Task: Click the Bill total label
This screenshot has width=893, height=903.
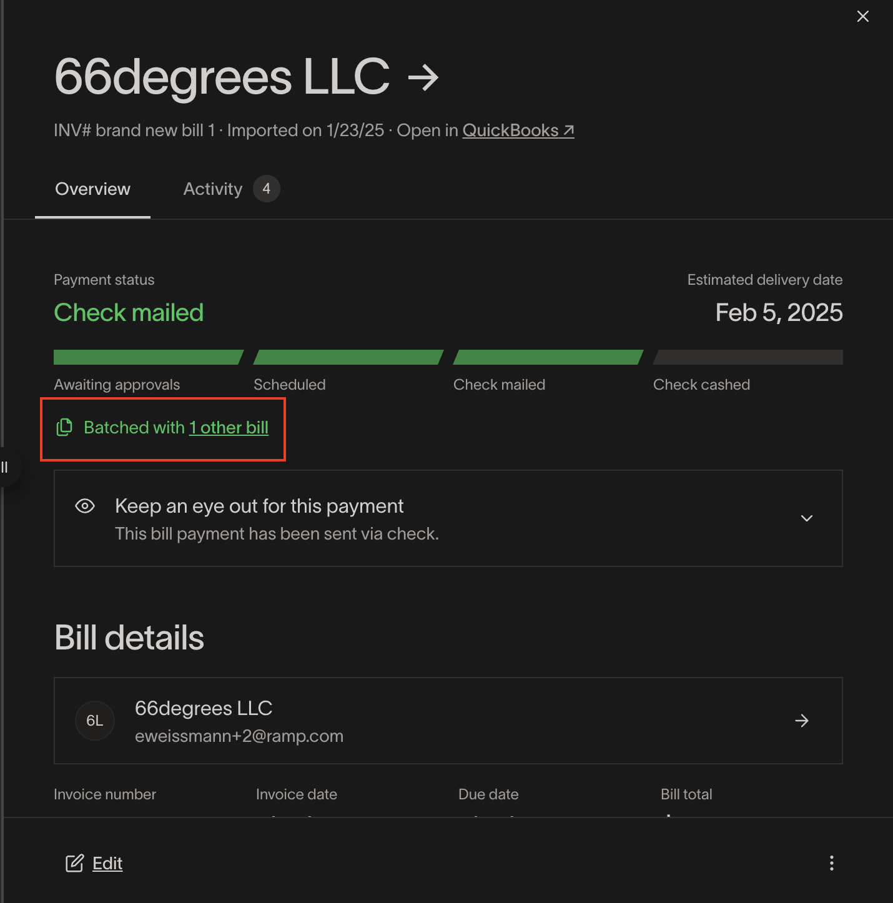Action: [686, 794]
